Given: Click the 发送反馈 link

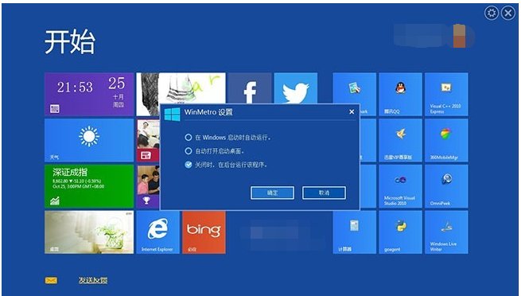Looking at the screenshot, I should pyautogui.click(x=93, y=280).
